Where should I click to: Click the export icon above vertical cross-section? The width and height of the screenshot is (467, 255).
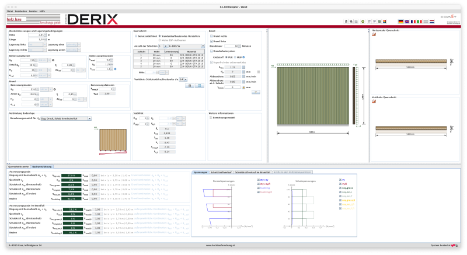coord(374,102)
